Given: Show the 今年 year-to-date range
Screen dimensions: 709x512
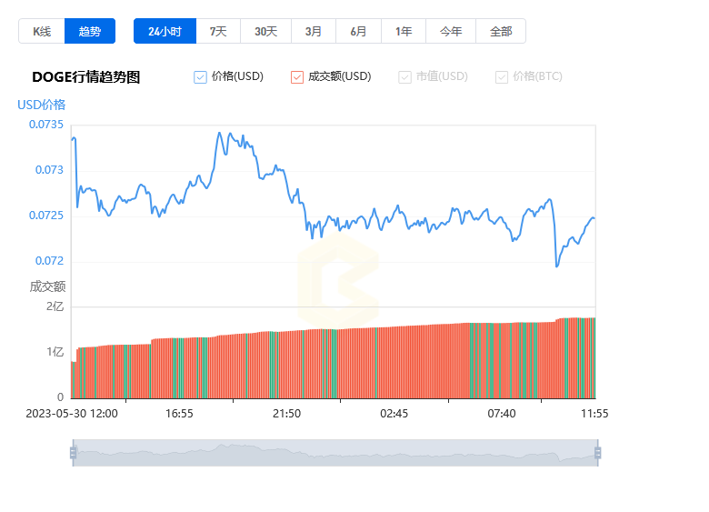Looking at the screenshot, I should coord(451,31).
